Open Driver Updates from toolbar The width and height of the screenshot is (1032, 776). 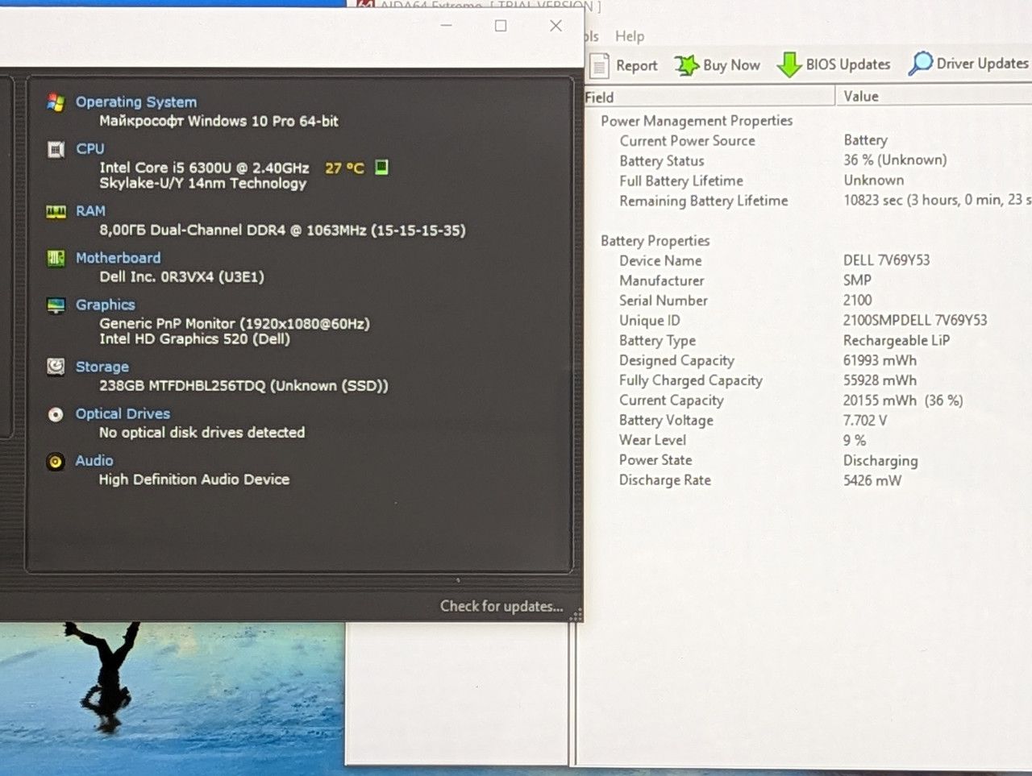(x=968, y=64)
